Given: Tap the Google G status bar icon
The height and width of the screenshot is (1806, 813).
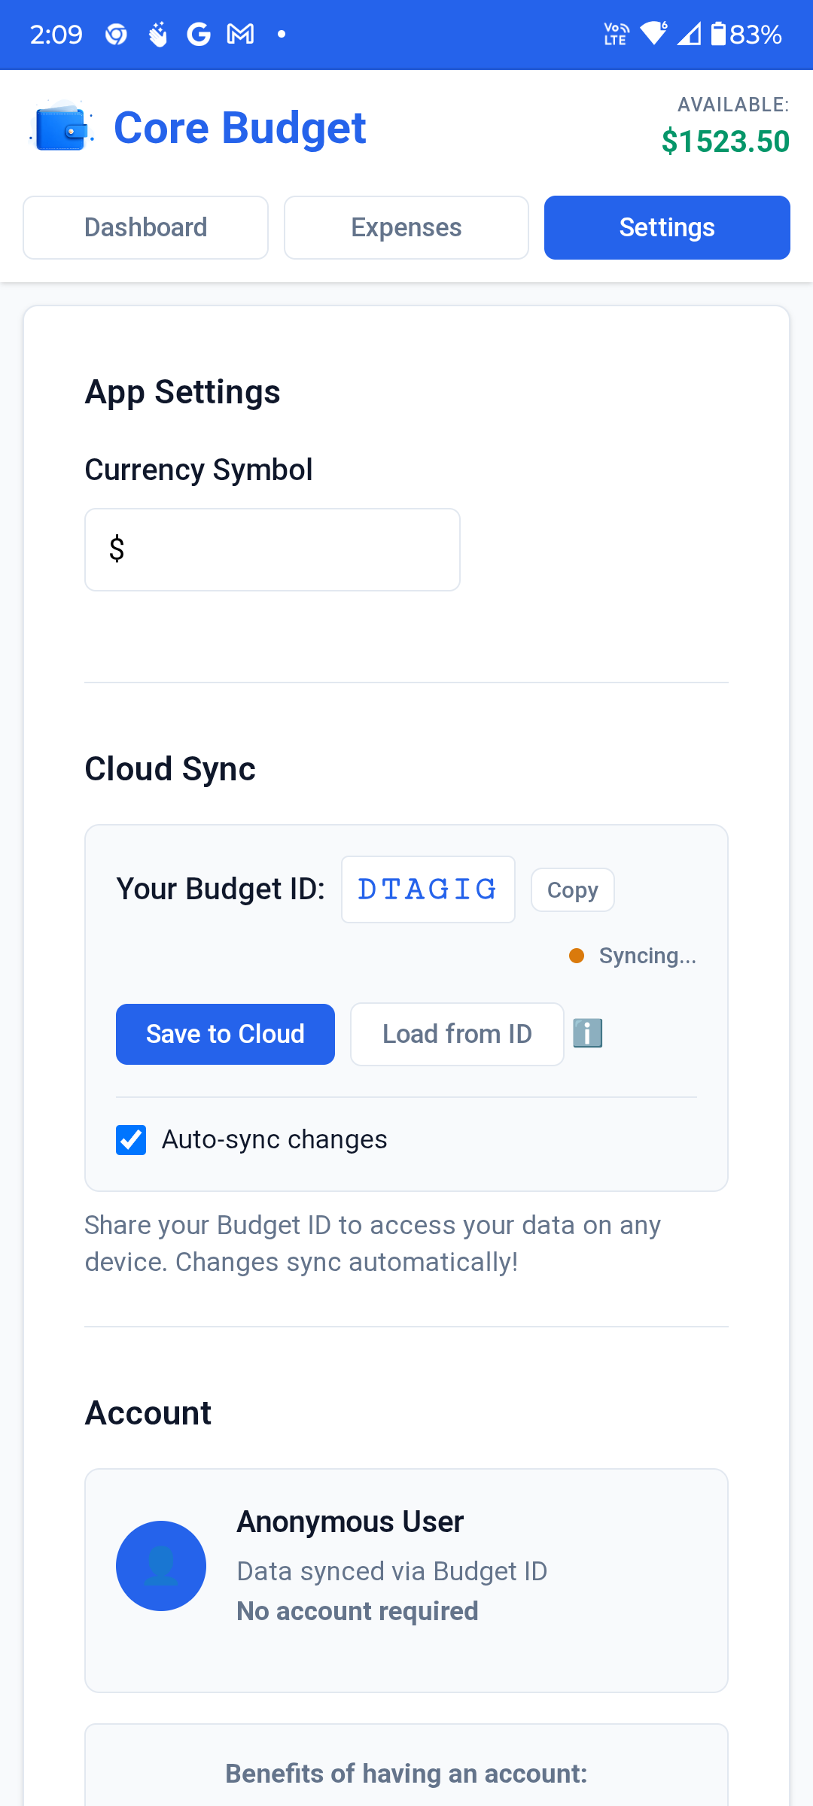Looking at the screenshot, I should tap(199, 34).
